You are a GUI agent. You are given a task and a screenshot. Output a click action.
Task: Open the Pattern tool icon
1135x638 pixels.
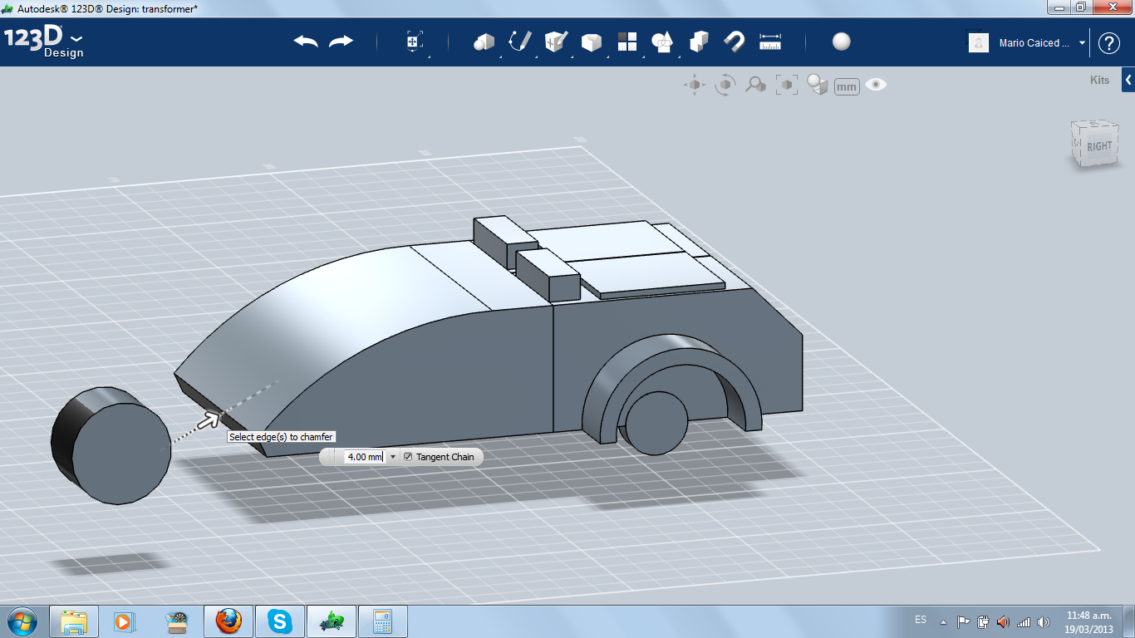pos(626,42)
